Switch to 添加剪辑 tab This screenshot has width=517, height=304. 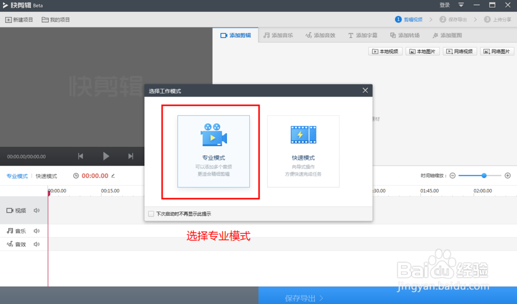235,35
